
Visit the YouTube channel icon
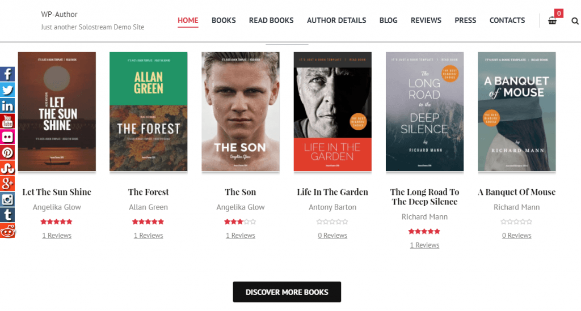coord(7,121)
